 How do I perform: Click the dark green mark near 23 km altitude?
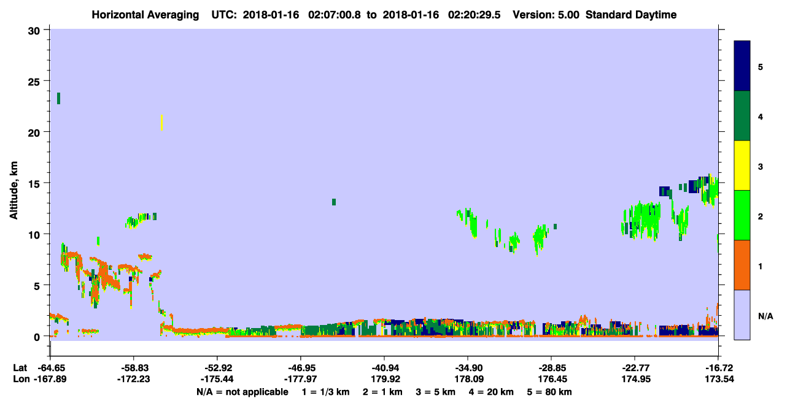58,98
